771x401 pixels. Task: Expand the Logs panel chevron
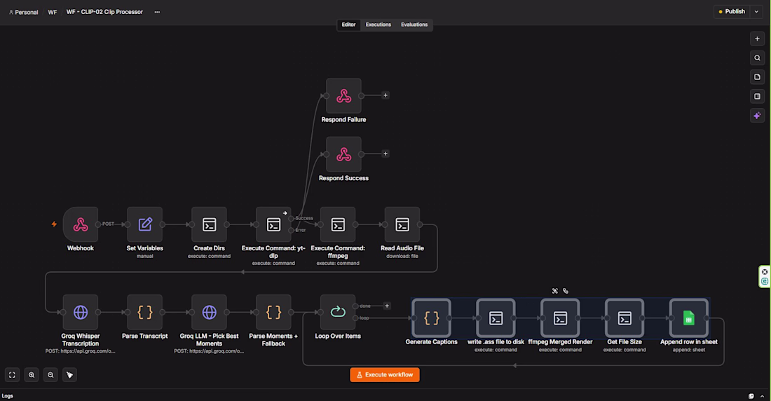pyautogui.click(x=762, y=396)
